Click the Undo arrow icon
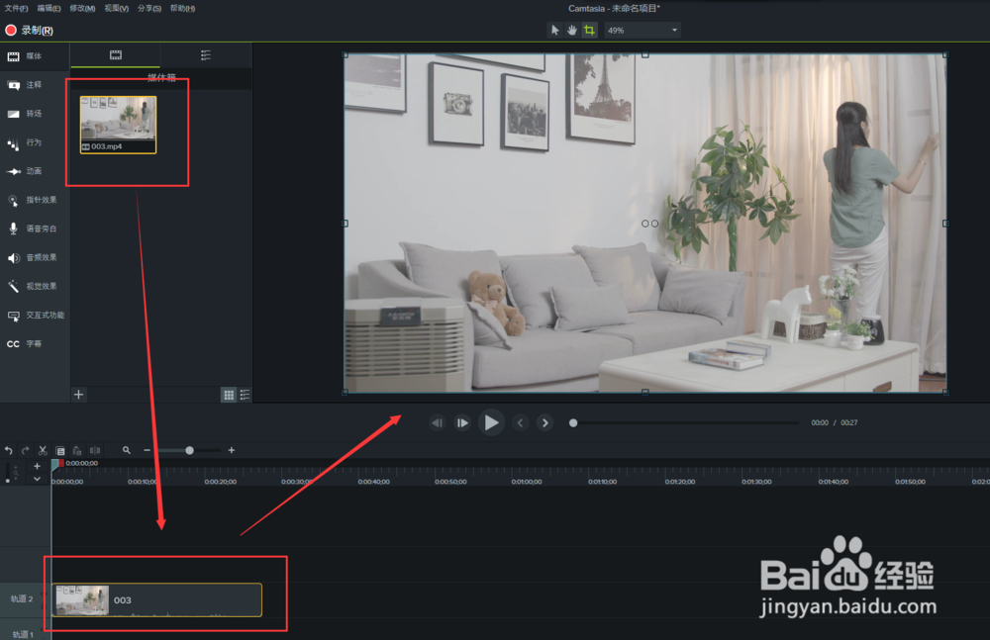The width and height of the screenshot is (990, 640). [9, 450]
